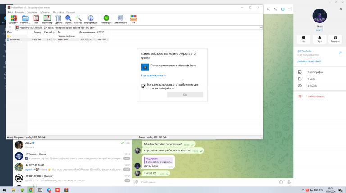The width and height of the screenshot is (346, 193).
Task: Select the Edifice.mix file row
Action: point(57,39)
